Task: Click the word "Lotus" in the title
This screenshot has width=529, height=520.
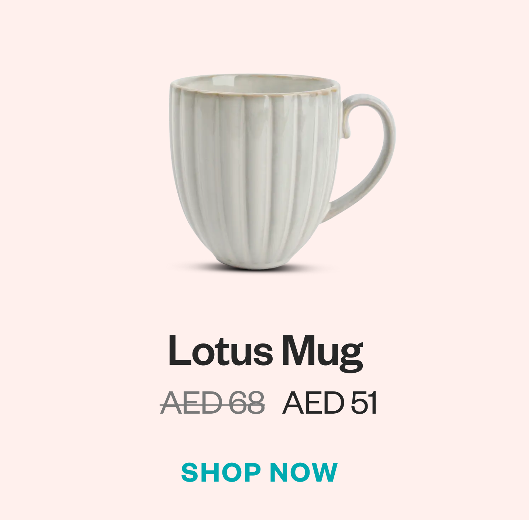Action: pos(220,350)
